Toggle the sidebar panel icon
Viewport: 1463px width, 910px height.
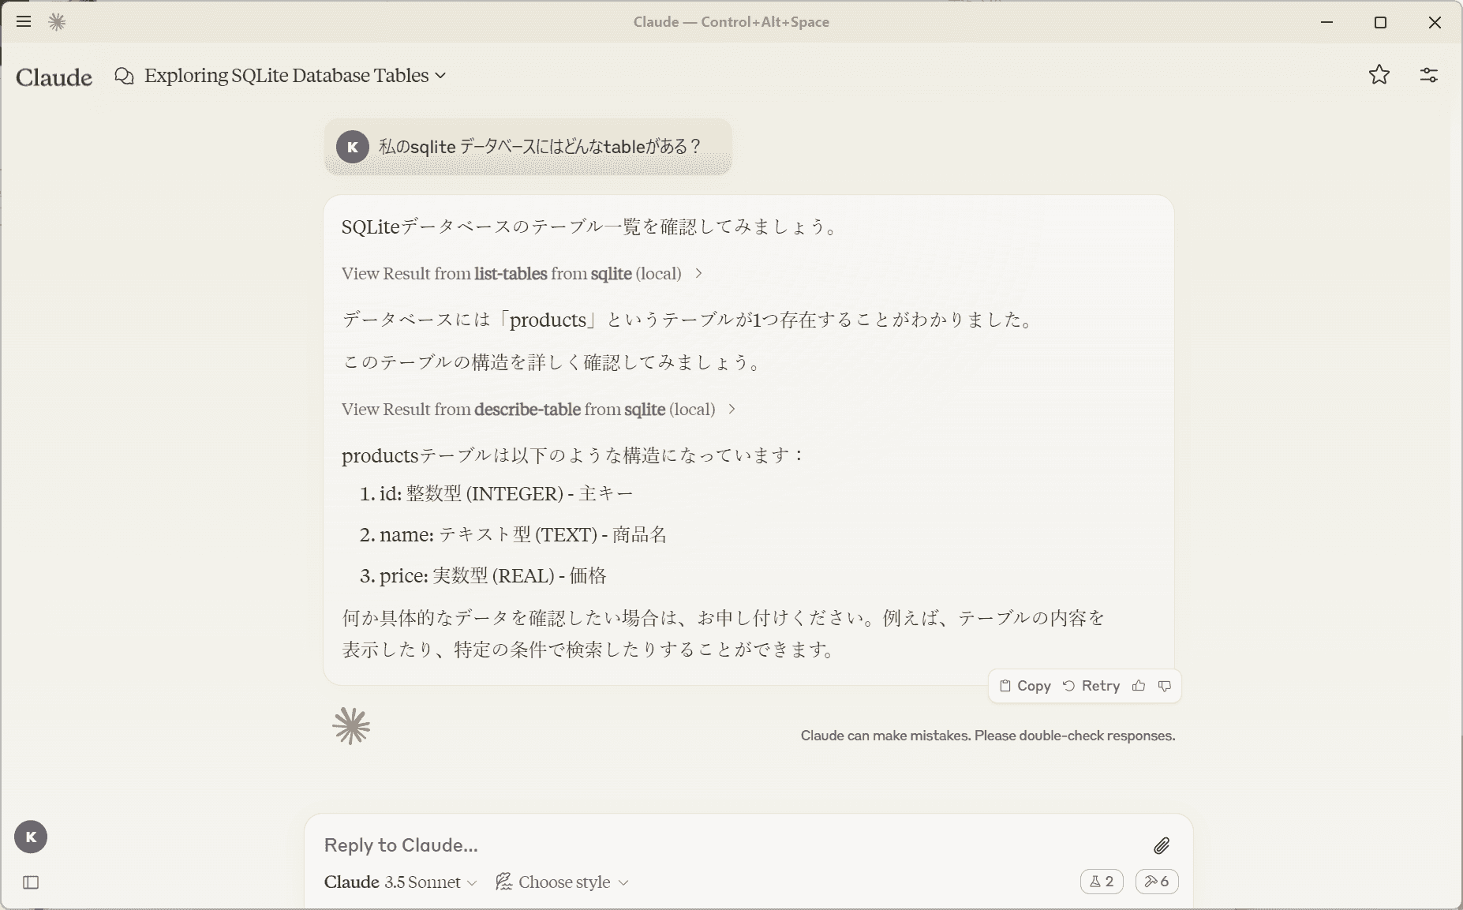[x=31, y=882]
